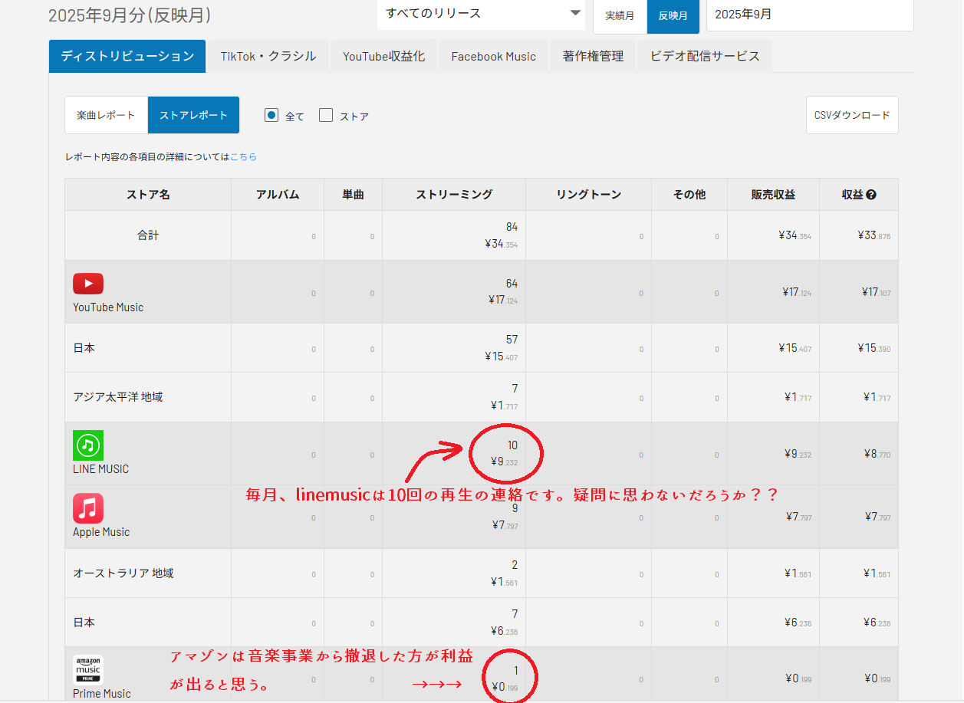Click the Amazon Prime Music icon
The image size is (964, 703).
click(x=88, y=669)
